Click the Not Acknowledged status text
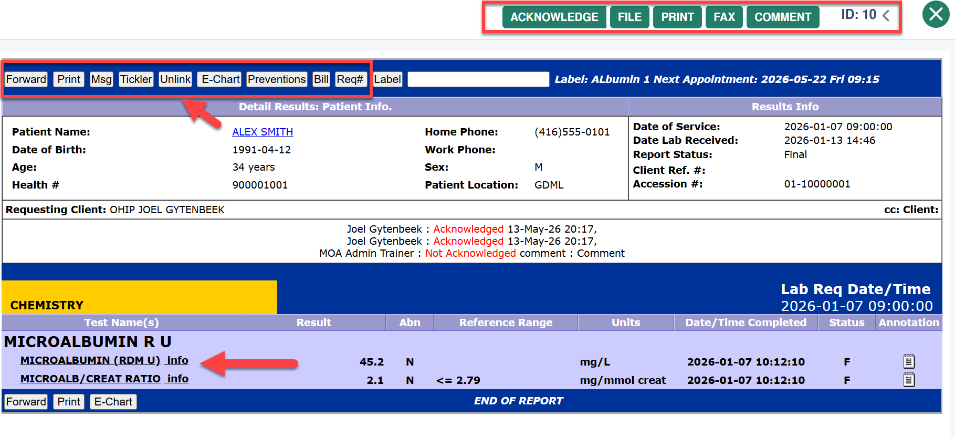Screen dimensions: 955x438 470,253
